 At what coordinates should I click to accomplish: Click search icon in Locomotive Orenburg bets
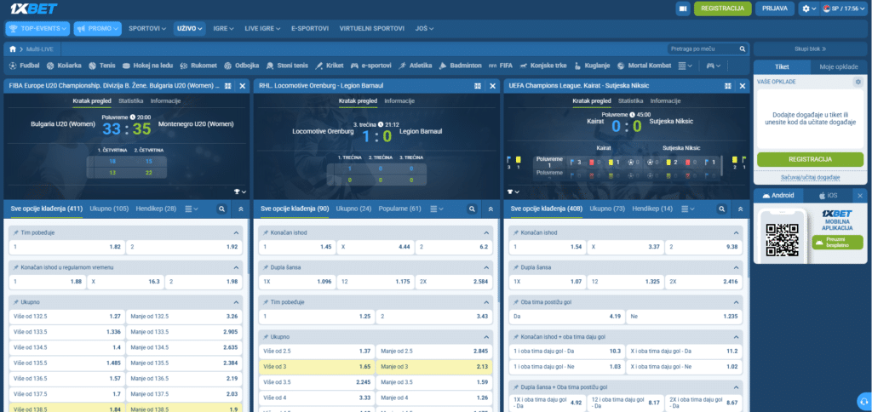point(472,209)
